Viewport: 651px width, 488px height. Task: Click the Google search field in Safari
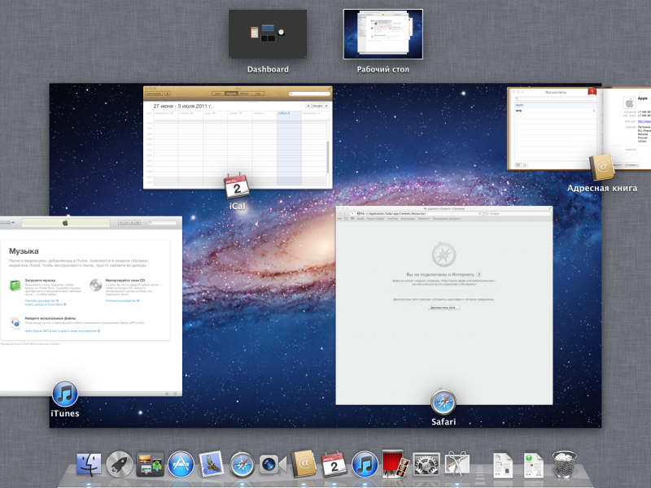pos(518,213)
